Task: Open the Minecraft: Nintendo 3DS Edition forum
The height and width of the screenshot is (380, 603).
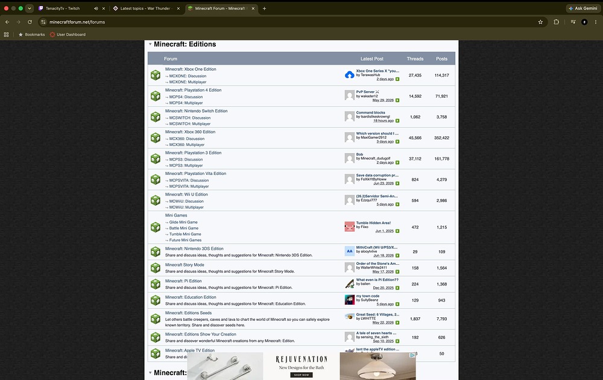Action: (x=194, y=249)
